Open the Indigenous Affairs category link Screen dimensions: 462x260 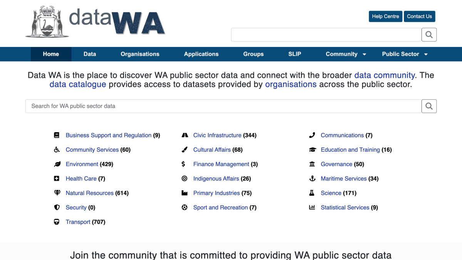tap(216, 178)
